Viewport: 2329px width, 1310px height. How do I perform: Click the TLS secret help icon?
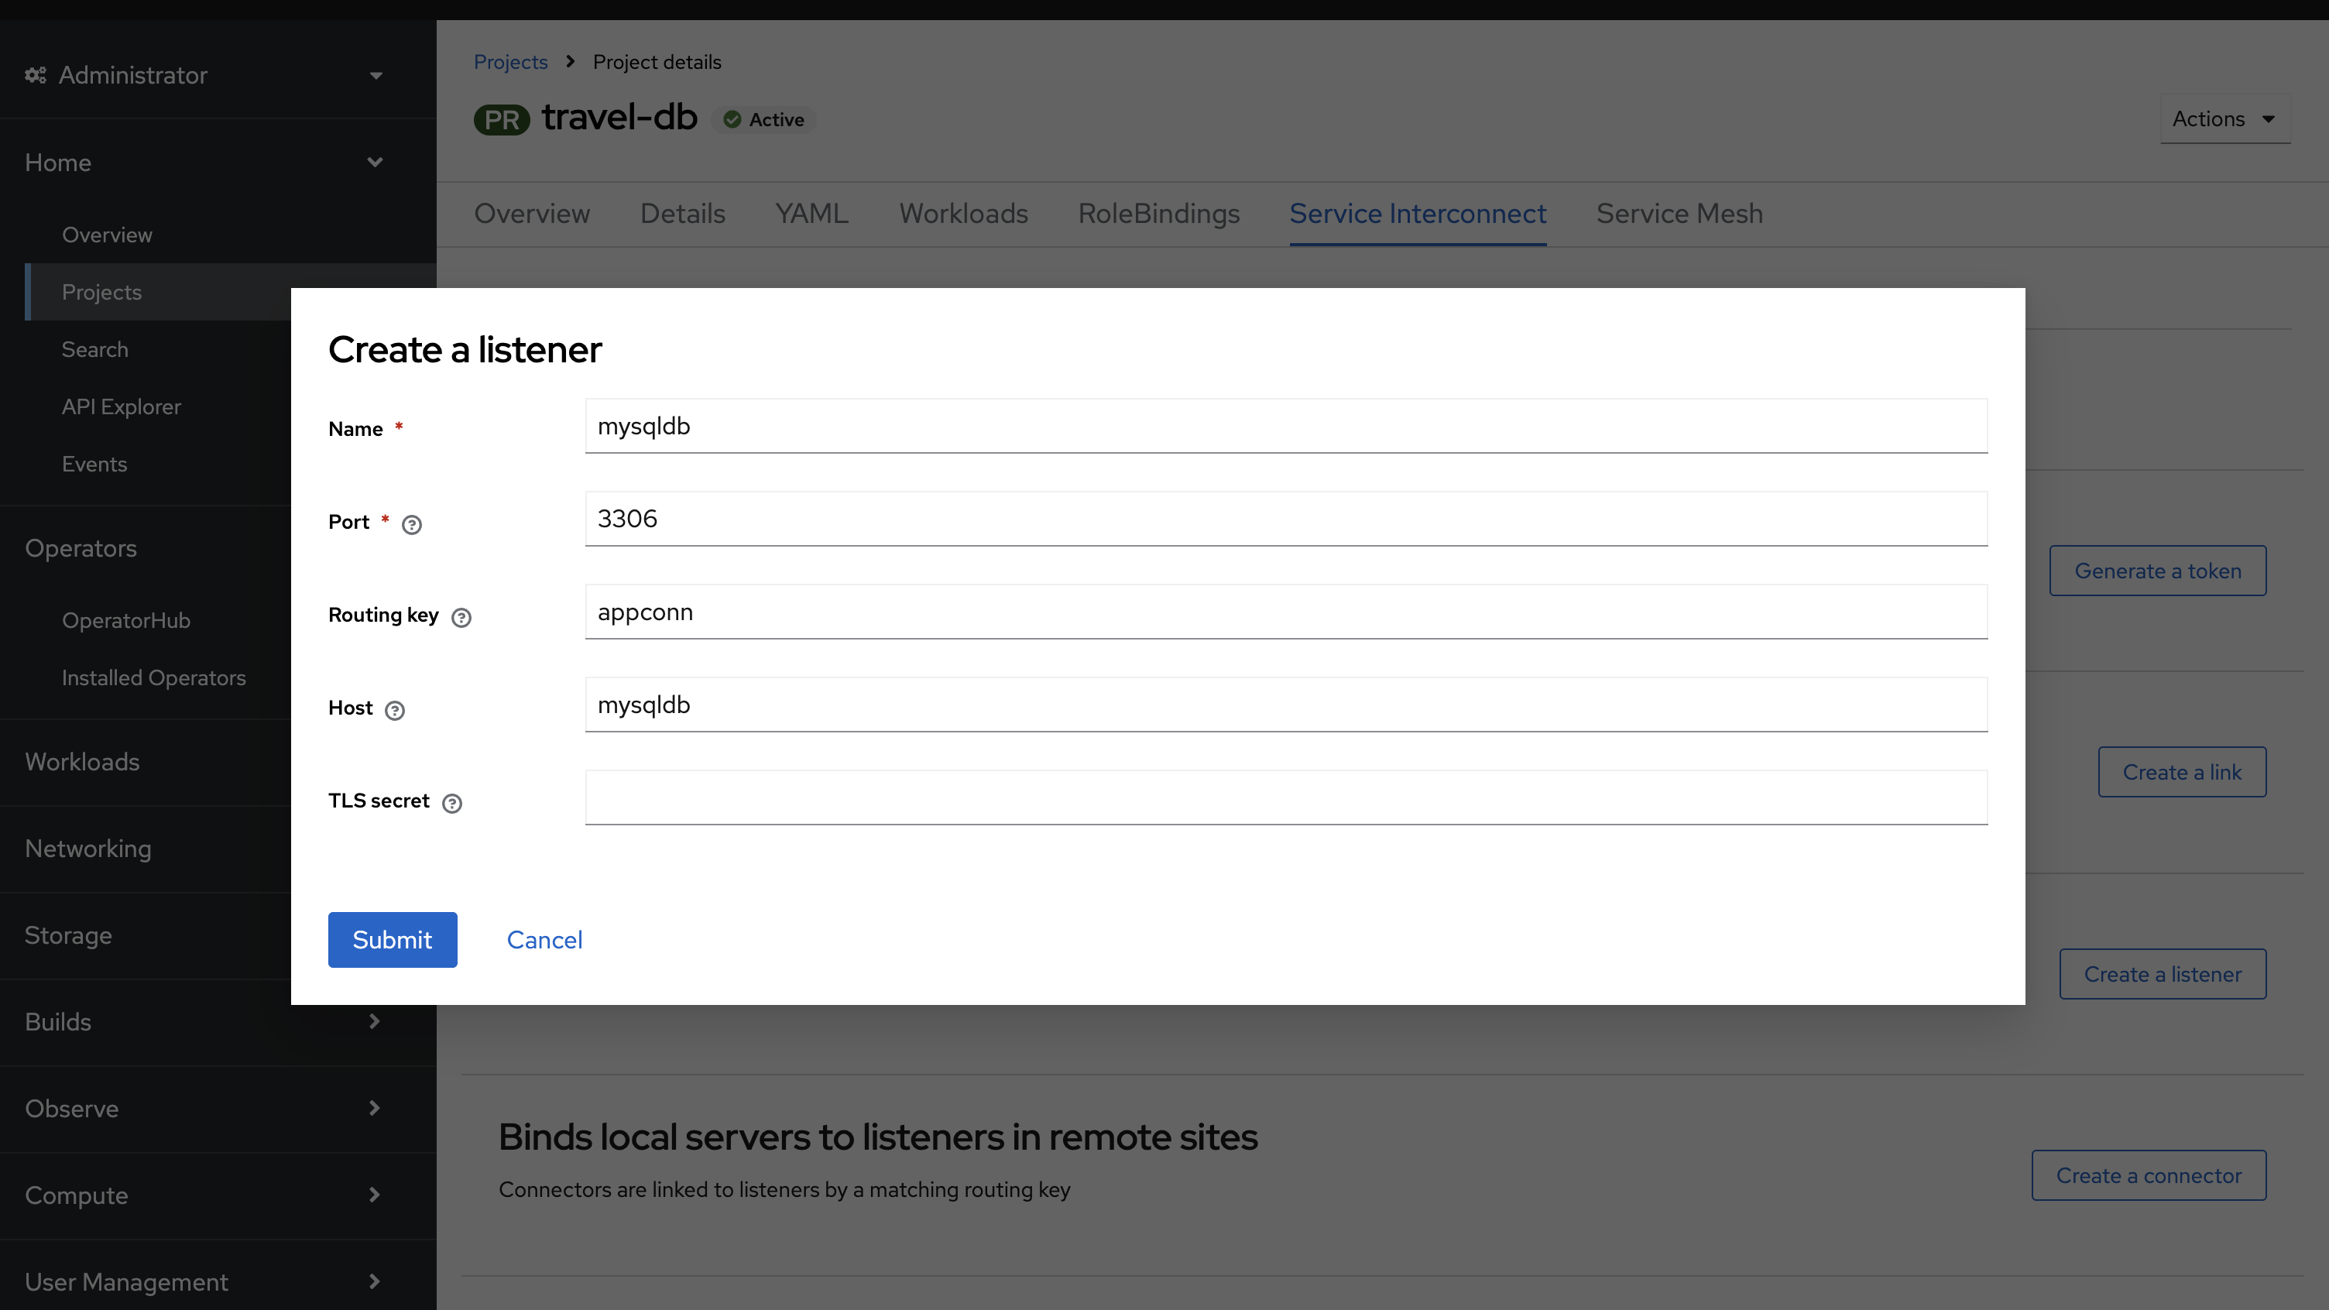(x=452, y=803)
